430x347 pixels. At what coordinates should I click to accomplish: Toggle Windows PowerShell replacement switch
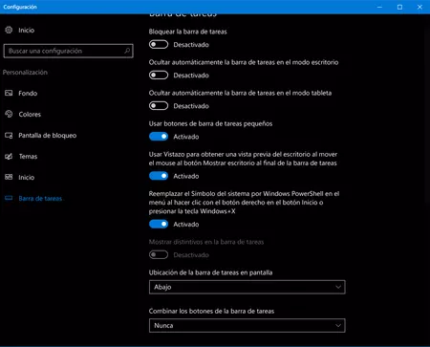pos(159,224)
